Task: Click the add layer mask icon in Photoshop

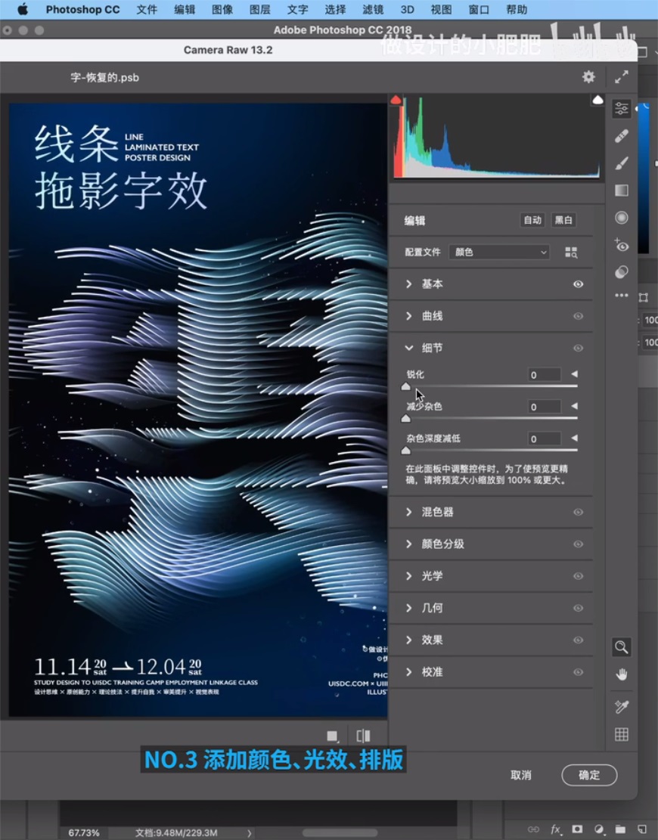Action: click(577, 829)
